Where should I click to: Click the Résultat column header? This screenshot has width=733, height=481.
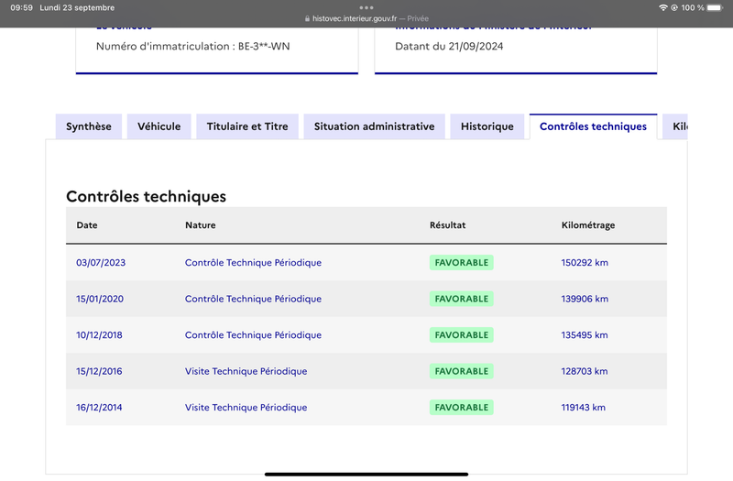click(448, 225)
